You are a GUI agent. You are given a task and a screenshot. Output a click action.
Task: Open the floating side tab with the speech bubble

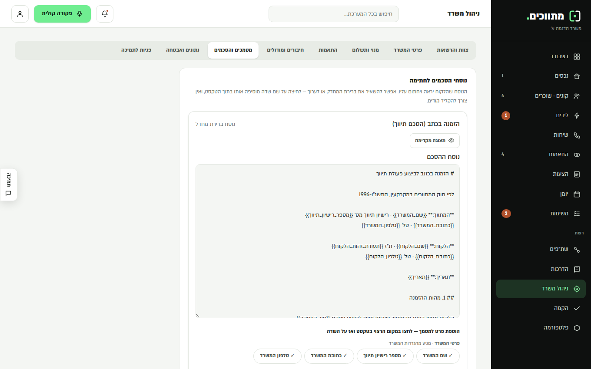(9, 184)
